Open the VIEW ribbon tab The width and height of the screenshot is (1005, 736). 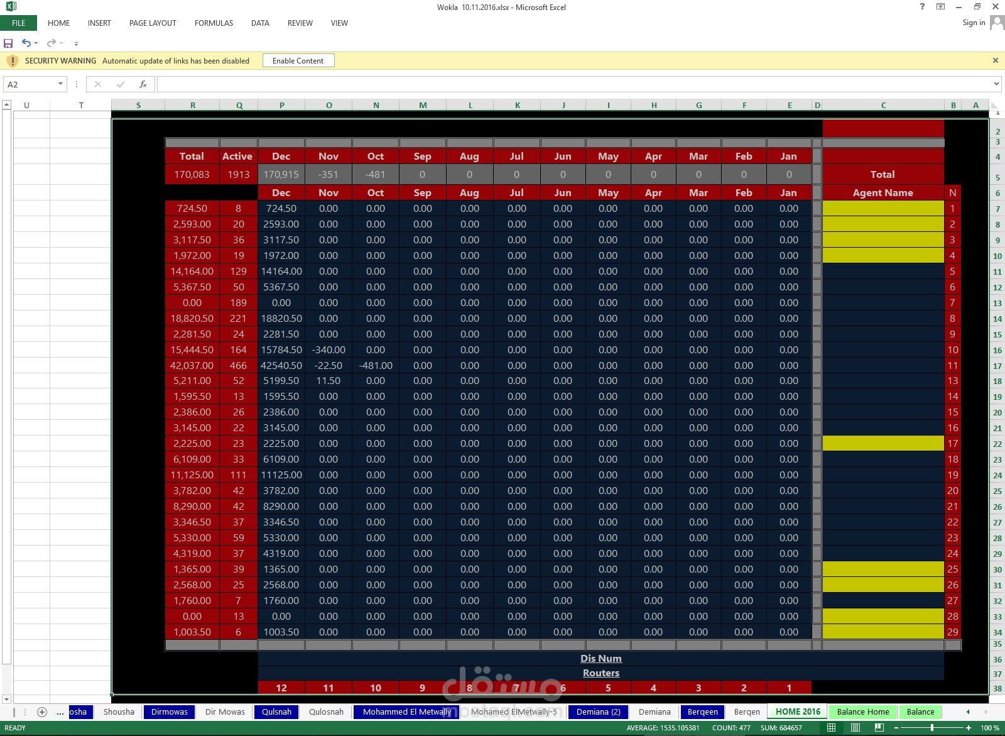pos(339,23)
